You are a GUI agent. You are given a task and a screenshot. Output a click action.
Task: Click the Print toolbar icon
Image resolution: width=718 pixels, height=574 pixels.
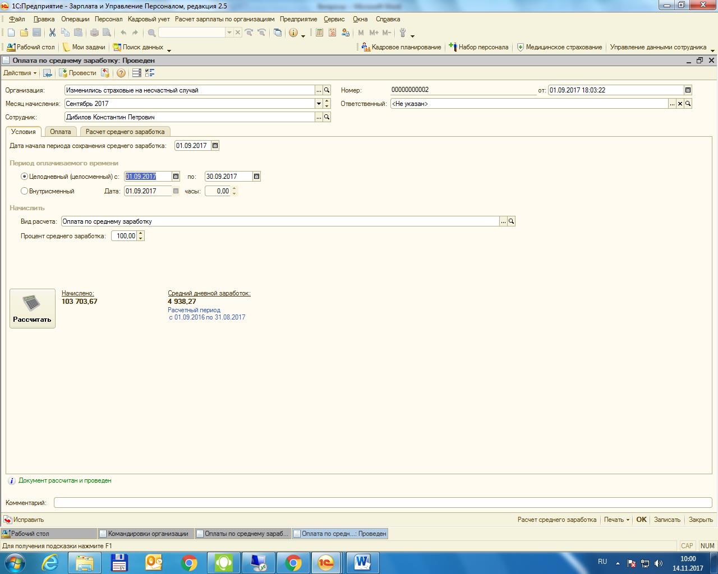(94, 33)
